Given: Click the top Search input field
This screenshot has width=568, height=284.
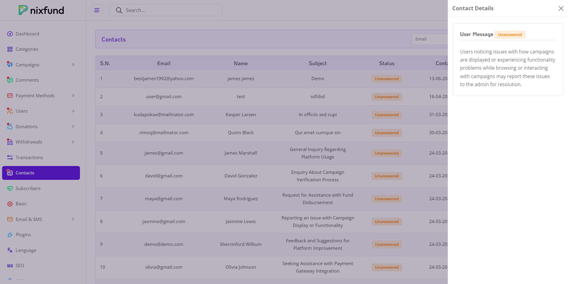Looking at the screenshot, I should coord(171,10).
